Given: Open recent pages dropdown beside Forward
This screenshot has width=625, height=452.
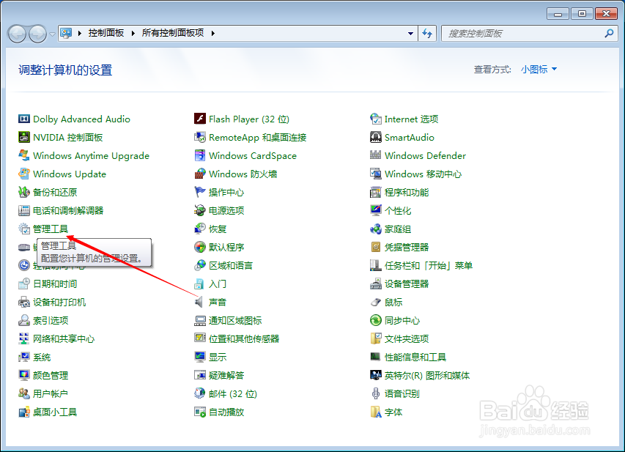Looking at the screenshot, I should click(52, 34).
